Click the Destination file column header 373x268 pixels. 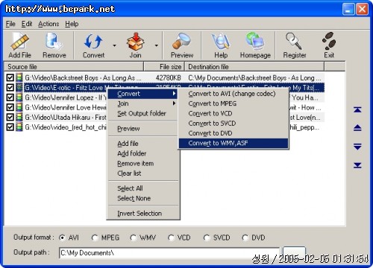click(x=254, y=67)
